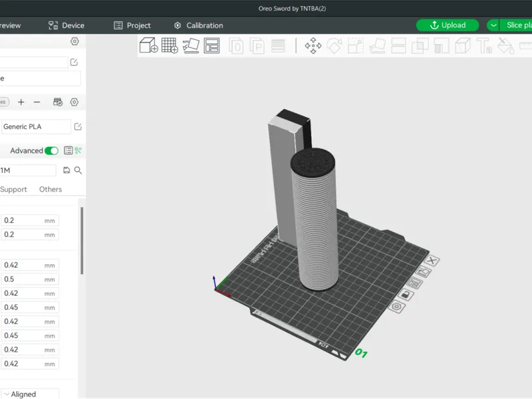Open filament settings gear beside AMS icon
Image resolution: width=532 pixels, height=399 pixels.
74,102
